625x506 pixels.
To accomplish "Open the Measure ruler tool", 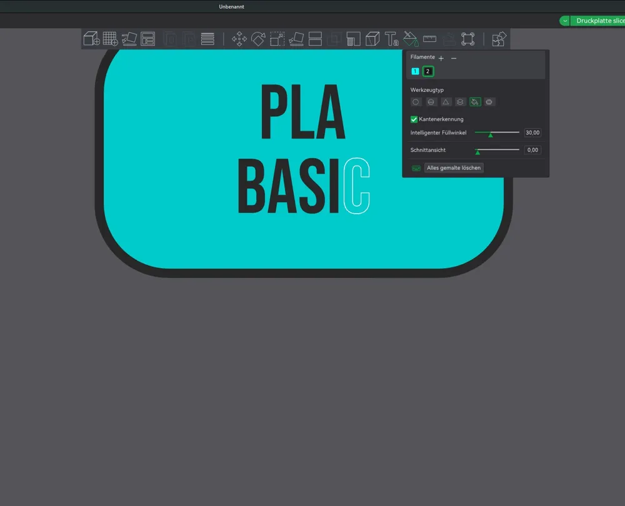I will [430, 39].
